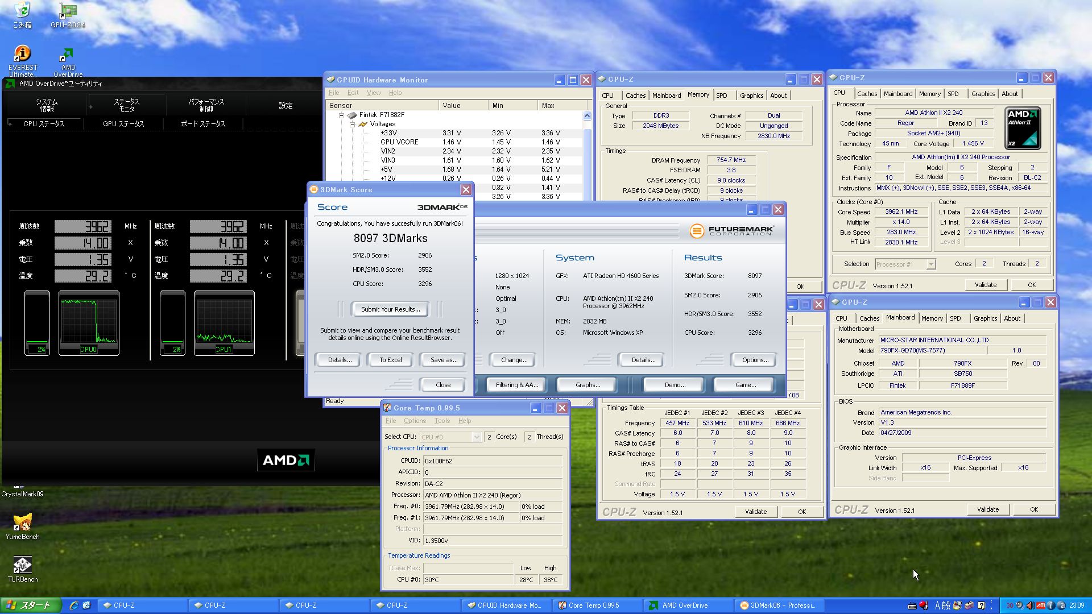Switch to the SPD tab in CPU-Z
Image resolution: width=1092 pixels, height=614 pixels.
pos(722,96)
